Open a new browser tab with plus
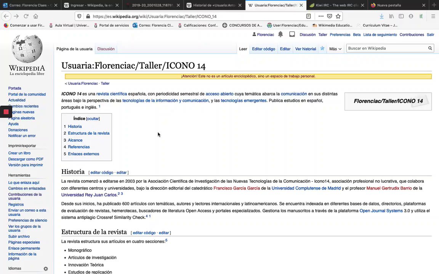Viewport: 439px width, 274px height. (x=434, y=5)
